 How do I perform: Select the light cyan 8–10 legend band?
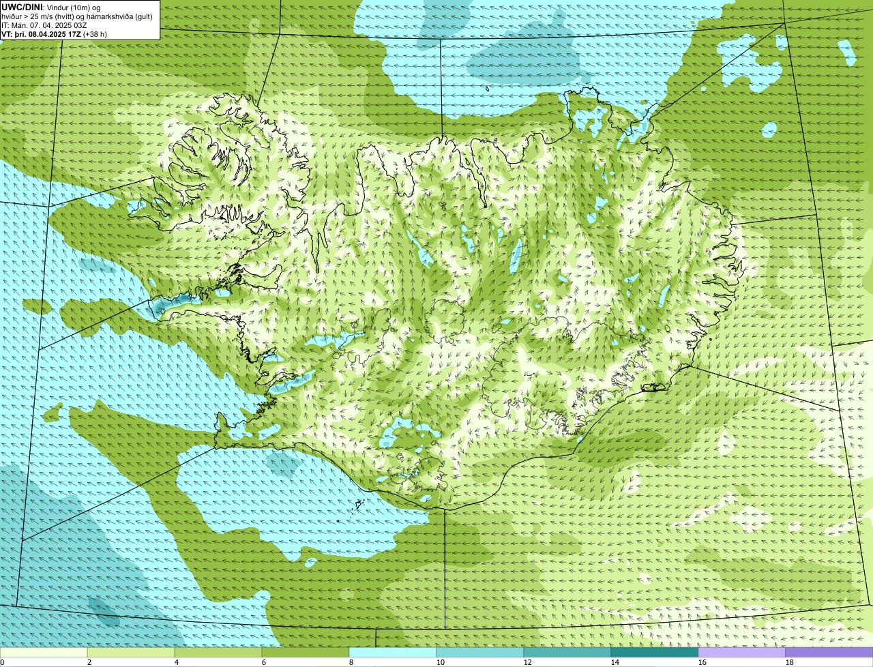(x=393, y=652)
